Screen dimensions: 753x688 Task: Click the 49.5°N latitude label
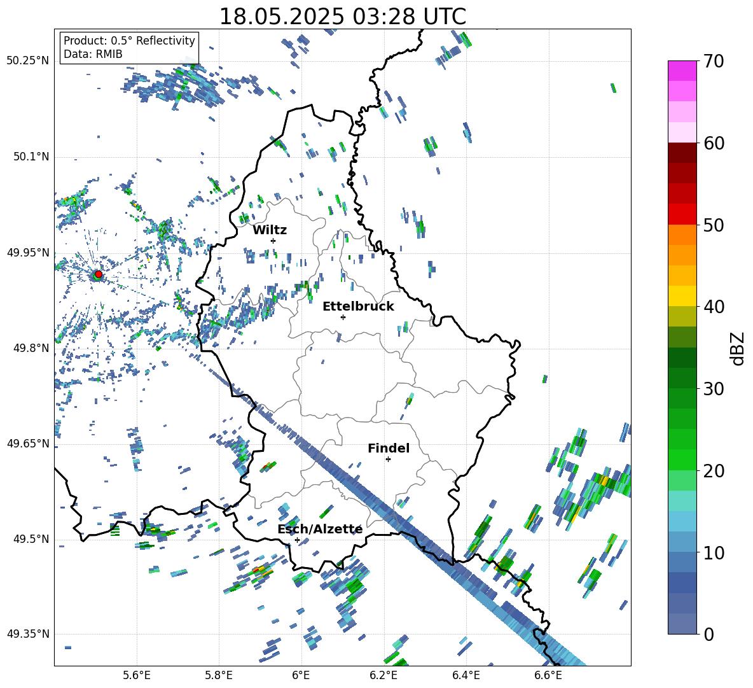click(x=31, y=539)
